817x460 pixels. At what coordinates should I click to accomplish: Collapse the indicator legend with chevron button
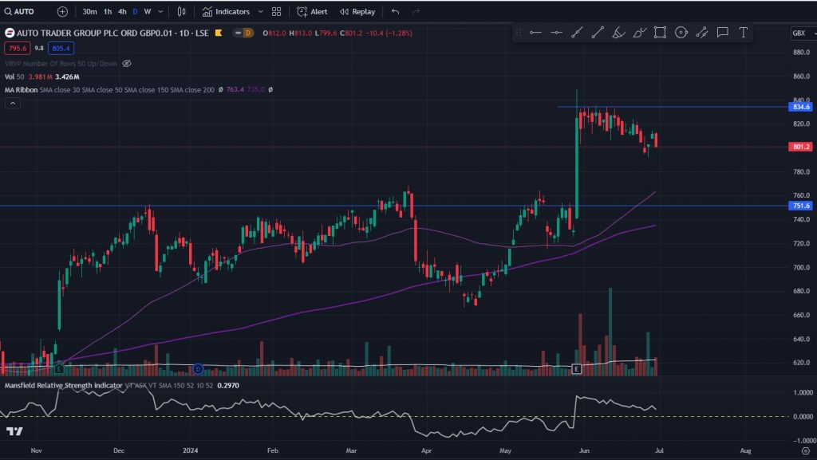11,104
